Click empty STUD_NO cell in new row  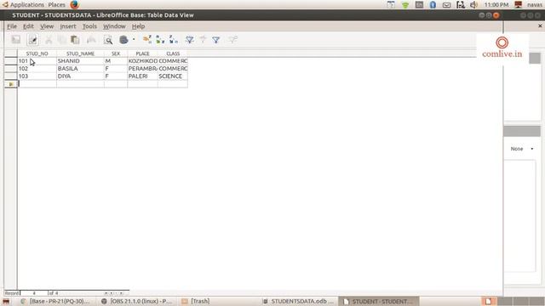(x=37, y=84)
